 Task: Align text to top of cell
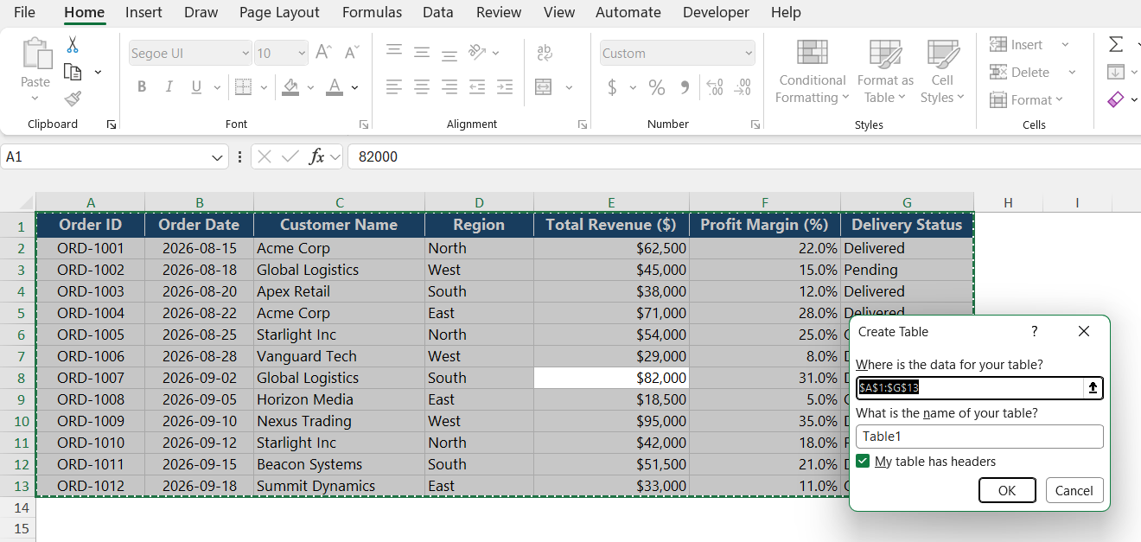pos(394,52)
